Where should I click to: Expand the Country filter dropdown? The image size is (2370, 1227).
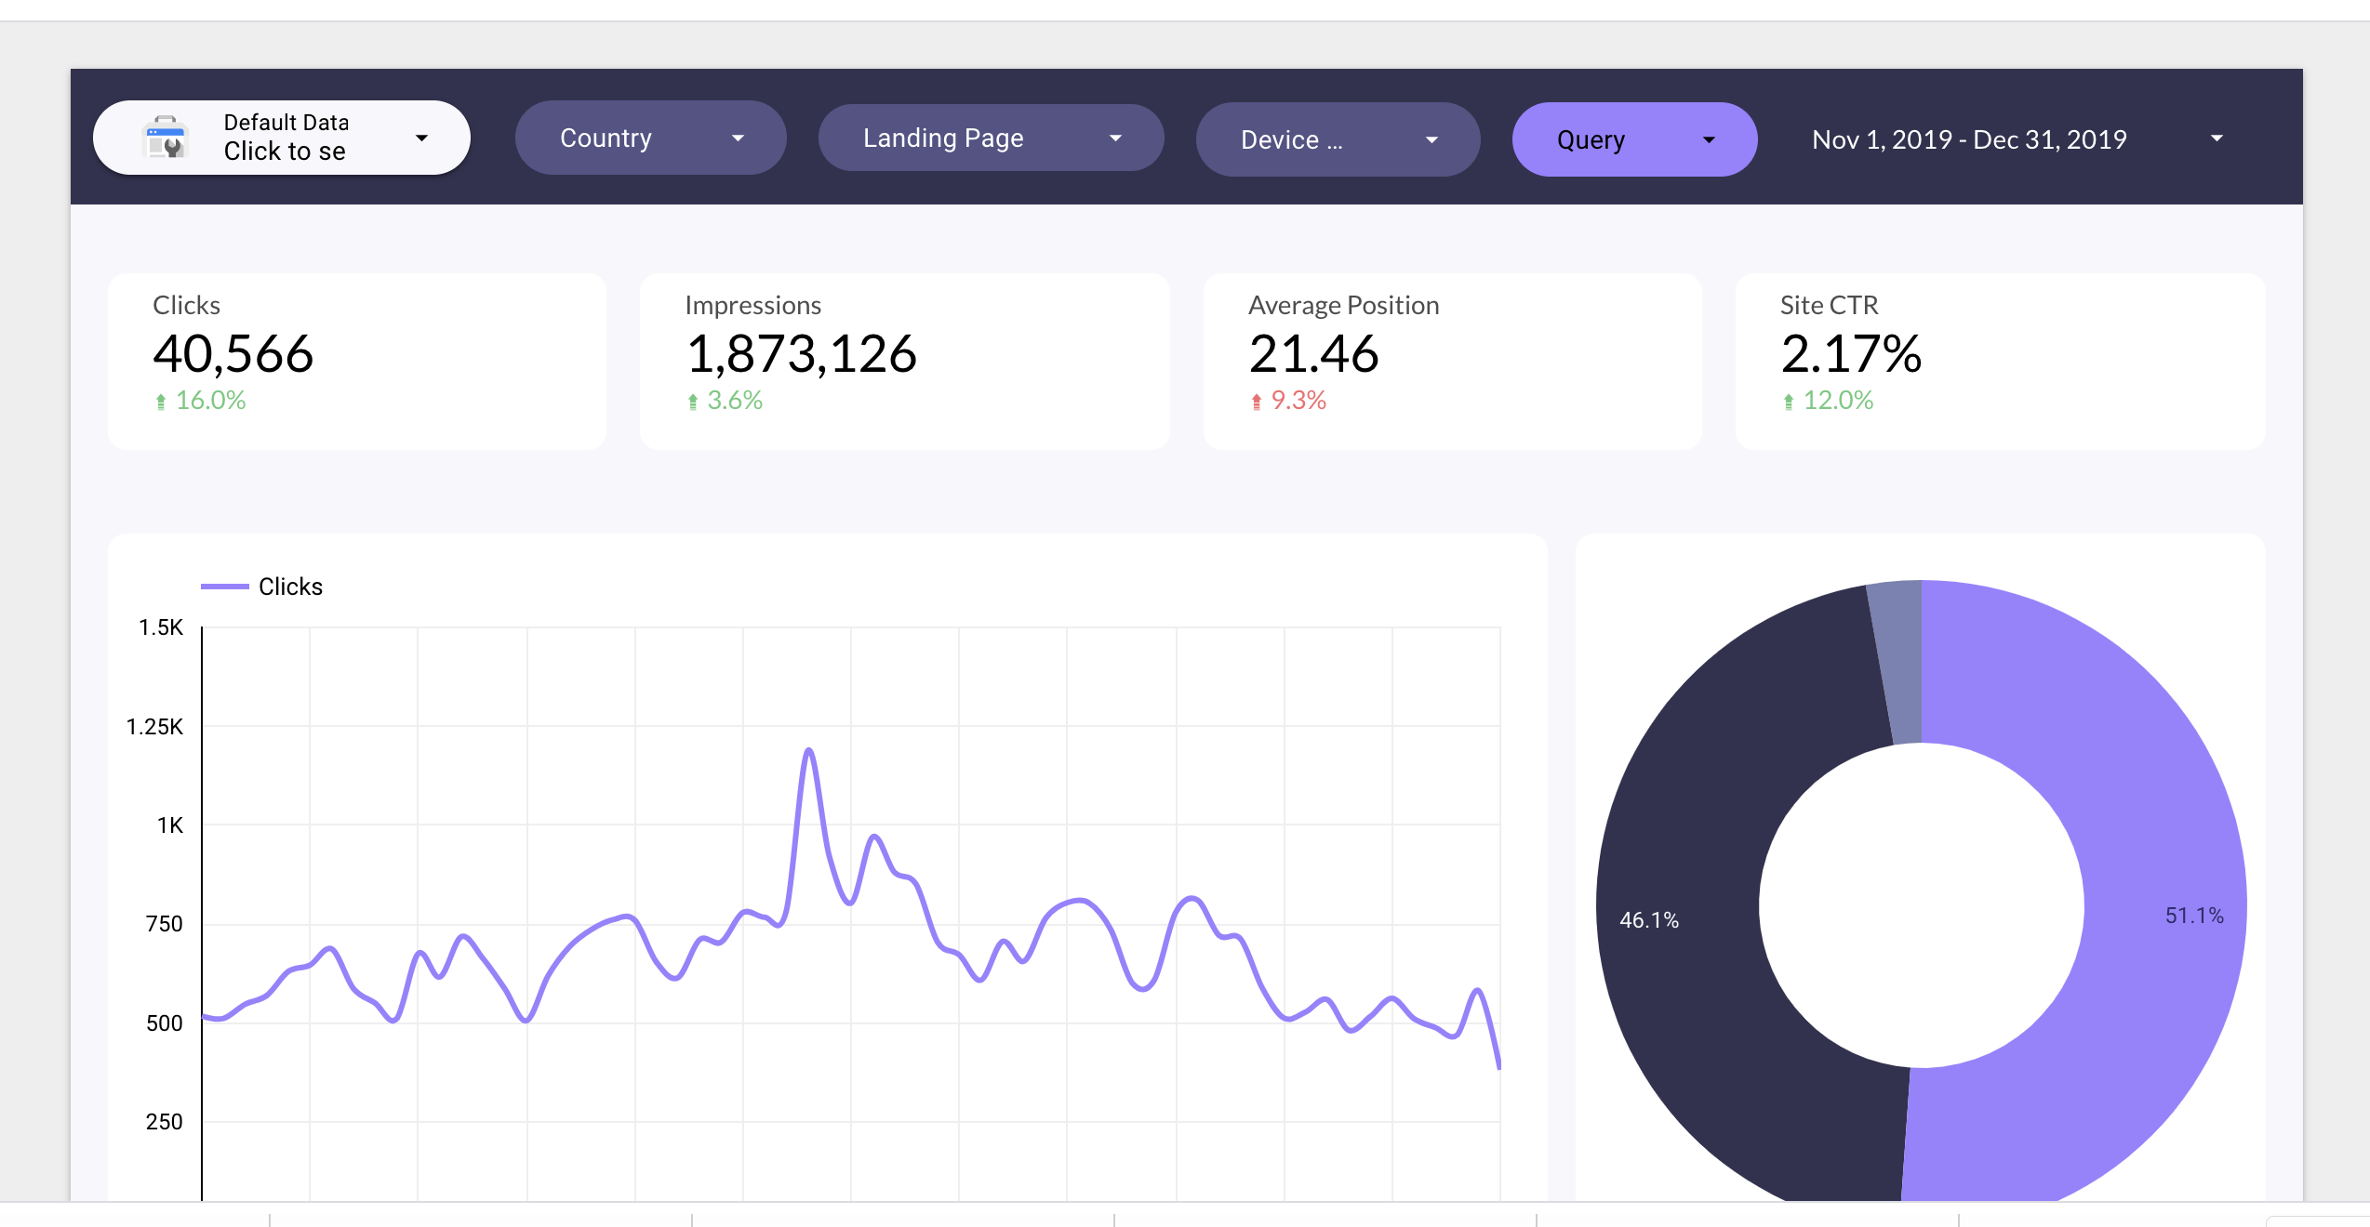(651, 138)
